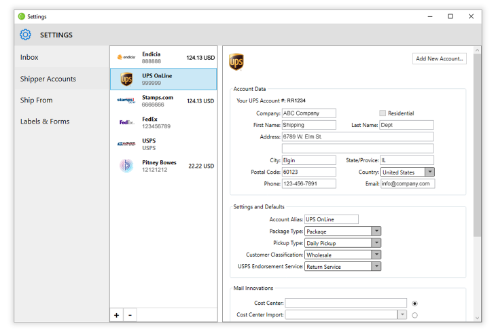Enable the Residential checkbox
The width and height of the screenshot is (496, 332).
point(383,113)
